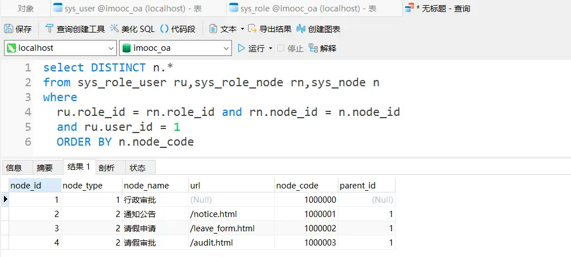Open the Query Builder tool (查询创建工具)

[49, 29]
